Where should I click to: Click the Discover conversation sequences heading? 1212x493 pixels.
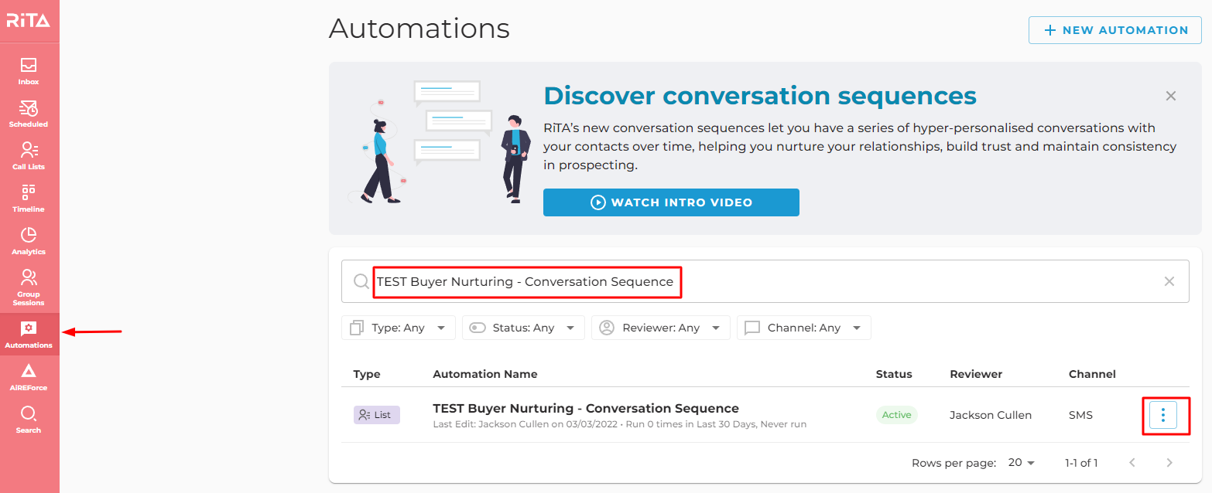coord(760,96)
